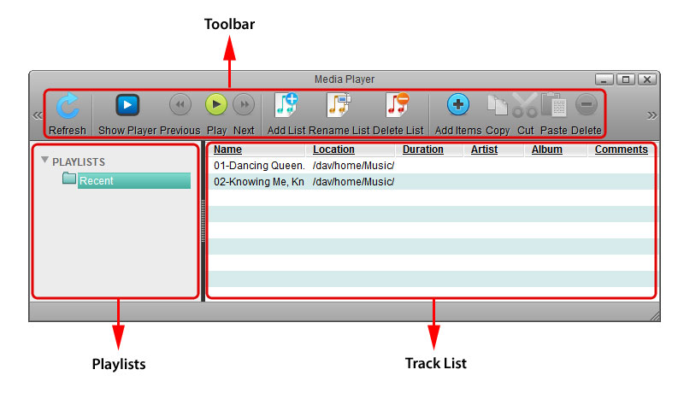Collapse the PLAYLISTS tree section
Viewport: 684px width, 393px height.
point(44,160)
